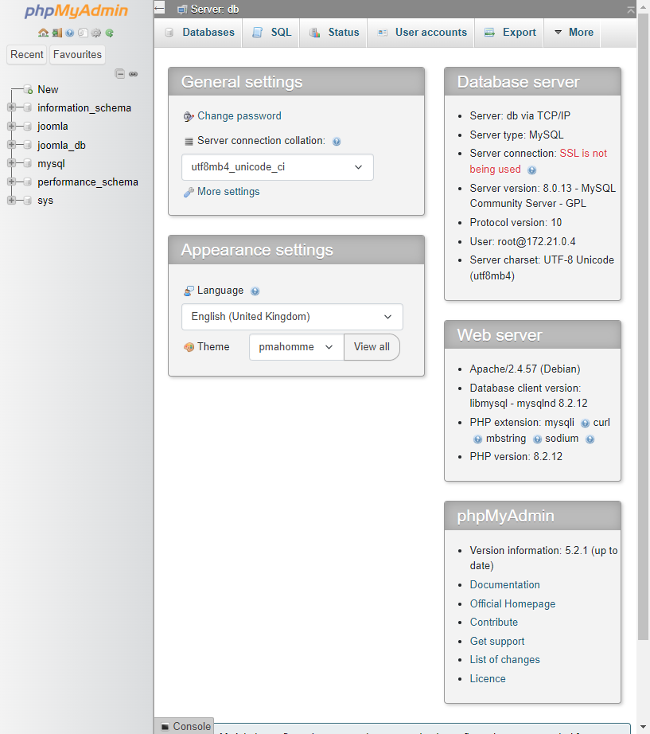
Task: Open MySQL documentation page icon in sidebar
Action: 83,33
